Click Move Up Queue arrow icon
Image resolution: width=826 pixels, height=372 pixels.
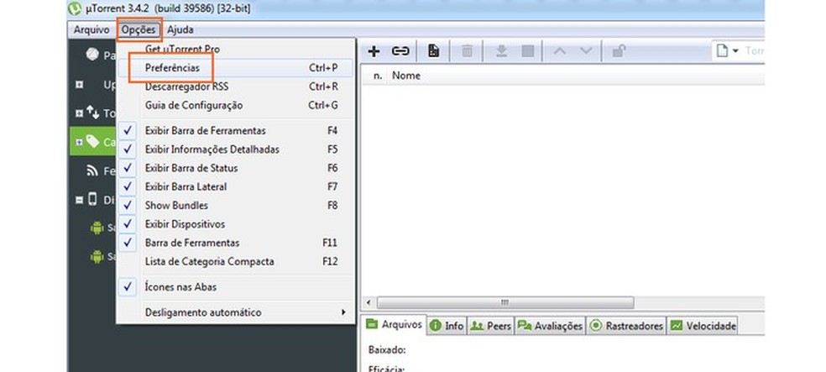click(560, 51)
